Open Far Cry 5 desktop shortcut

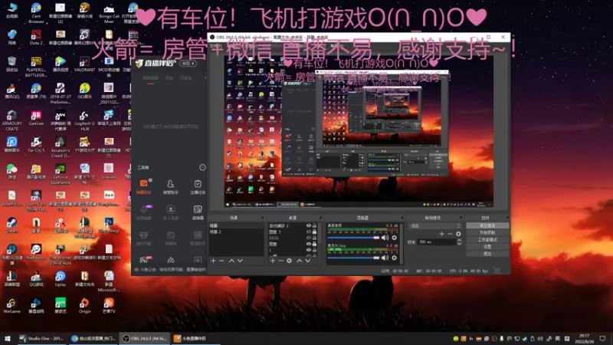[36, 145]
